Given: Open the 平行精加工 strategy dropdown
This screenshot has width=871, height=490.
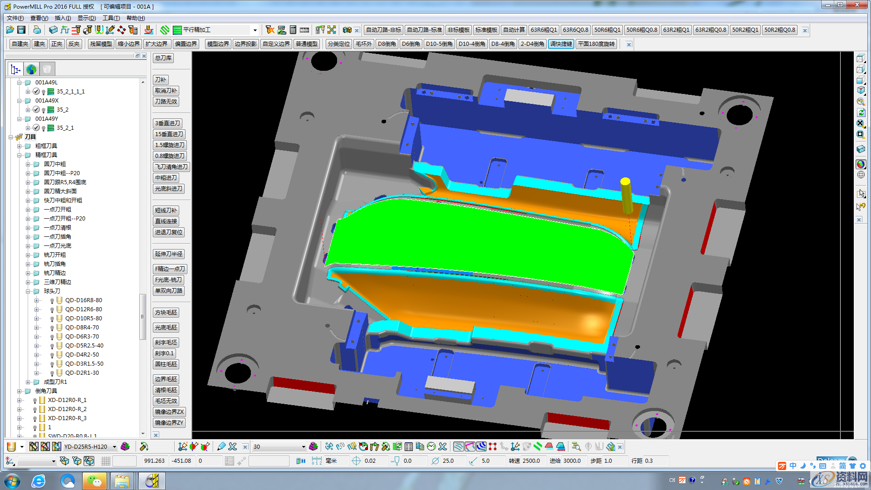Looking at the screenshot, I should click(255, 30).
